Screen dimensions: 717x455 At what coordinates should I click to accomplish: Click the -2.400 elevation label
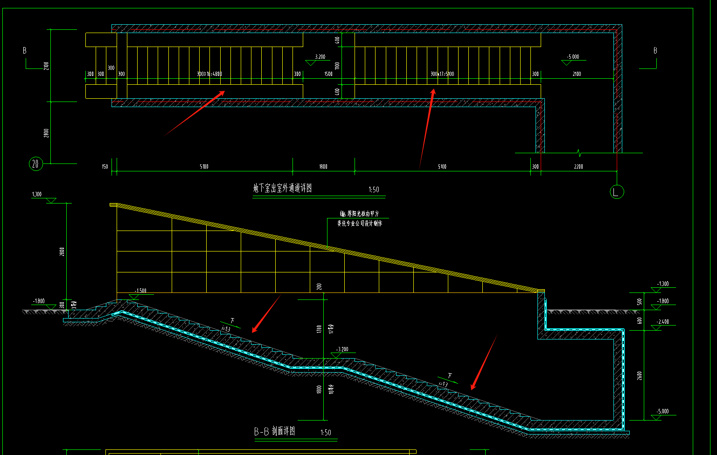(x=662, y=322)
